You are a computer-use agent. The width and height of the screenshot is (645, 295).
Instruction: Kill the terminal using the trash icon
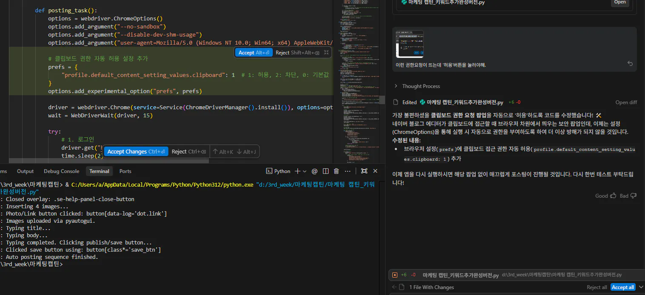pos(336,171)
